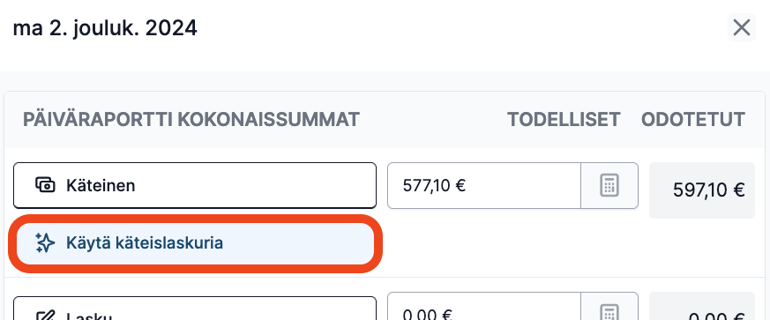The width and height of the screenshot is (770, 320).
Task: Focus the Lasku amount field showing 0,00 €
Action: click(484, 308)
